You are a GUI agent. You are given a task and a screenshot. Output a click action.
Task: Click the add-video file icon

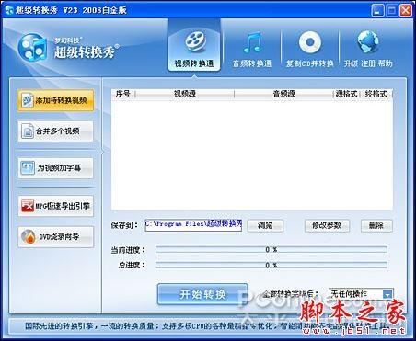[x=28, y=100]
